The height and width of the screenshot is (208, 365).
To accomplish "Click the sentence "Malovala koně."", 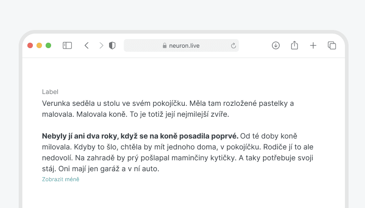I will point(100,114).
